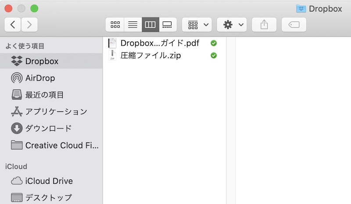The width and height of the screenshot is (351, 204).
Task: Click sync checkmark next to the PDF file
Action: click(x=214, y=43)
